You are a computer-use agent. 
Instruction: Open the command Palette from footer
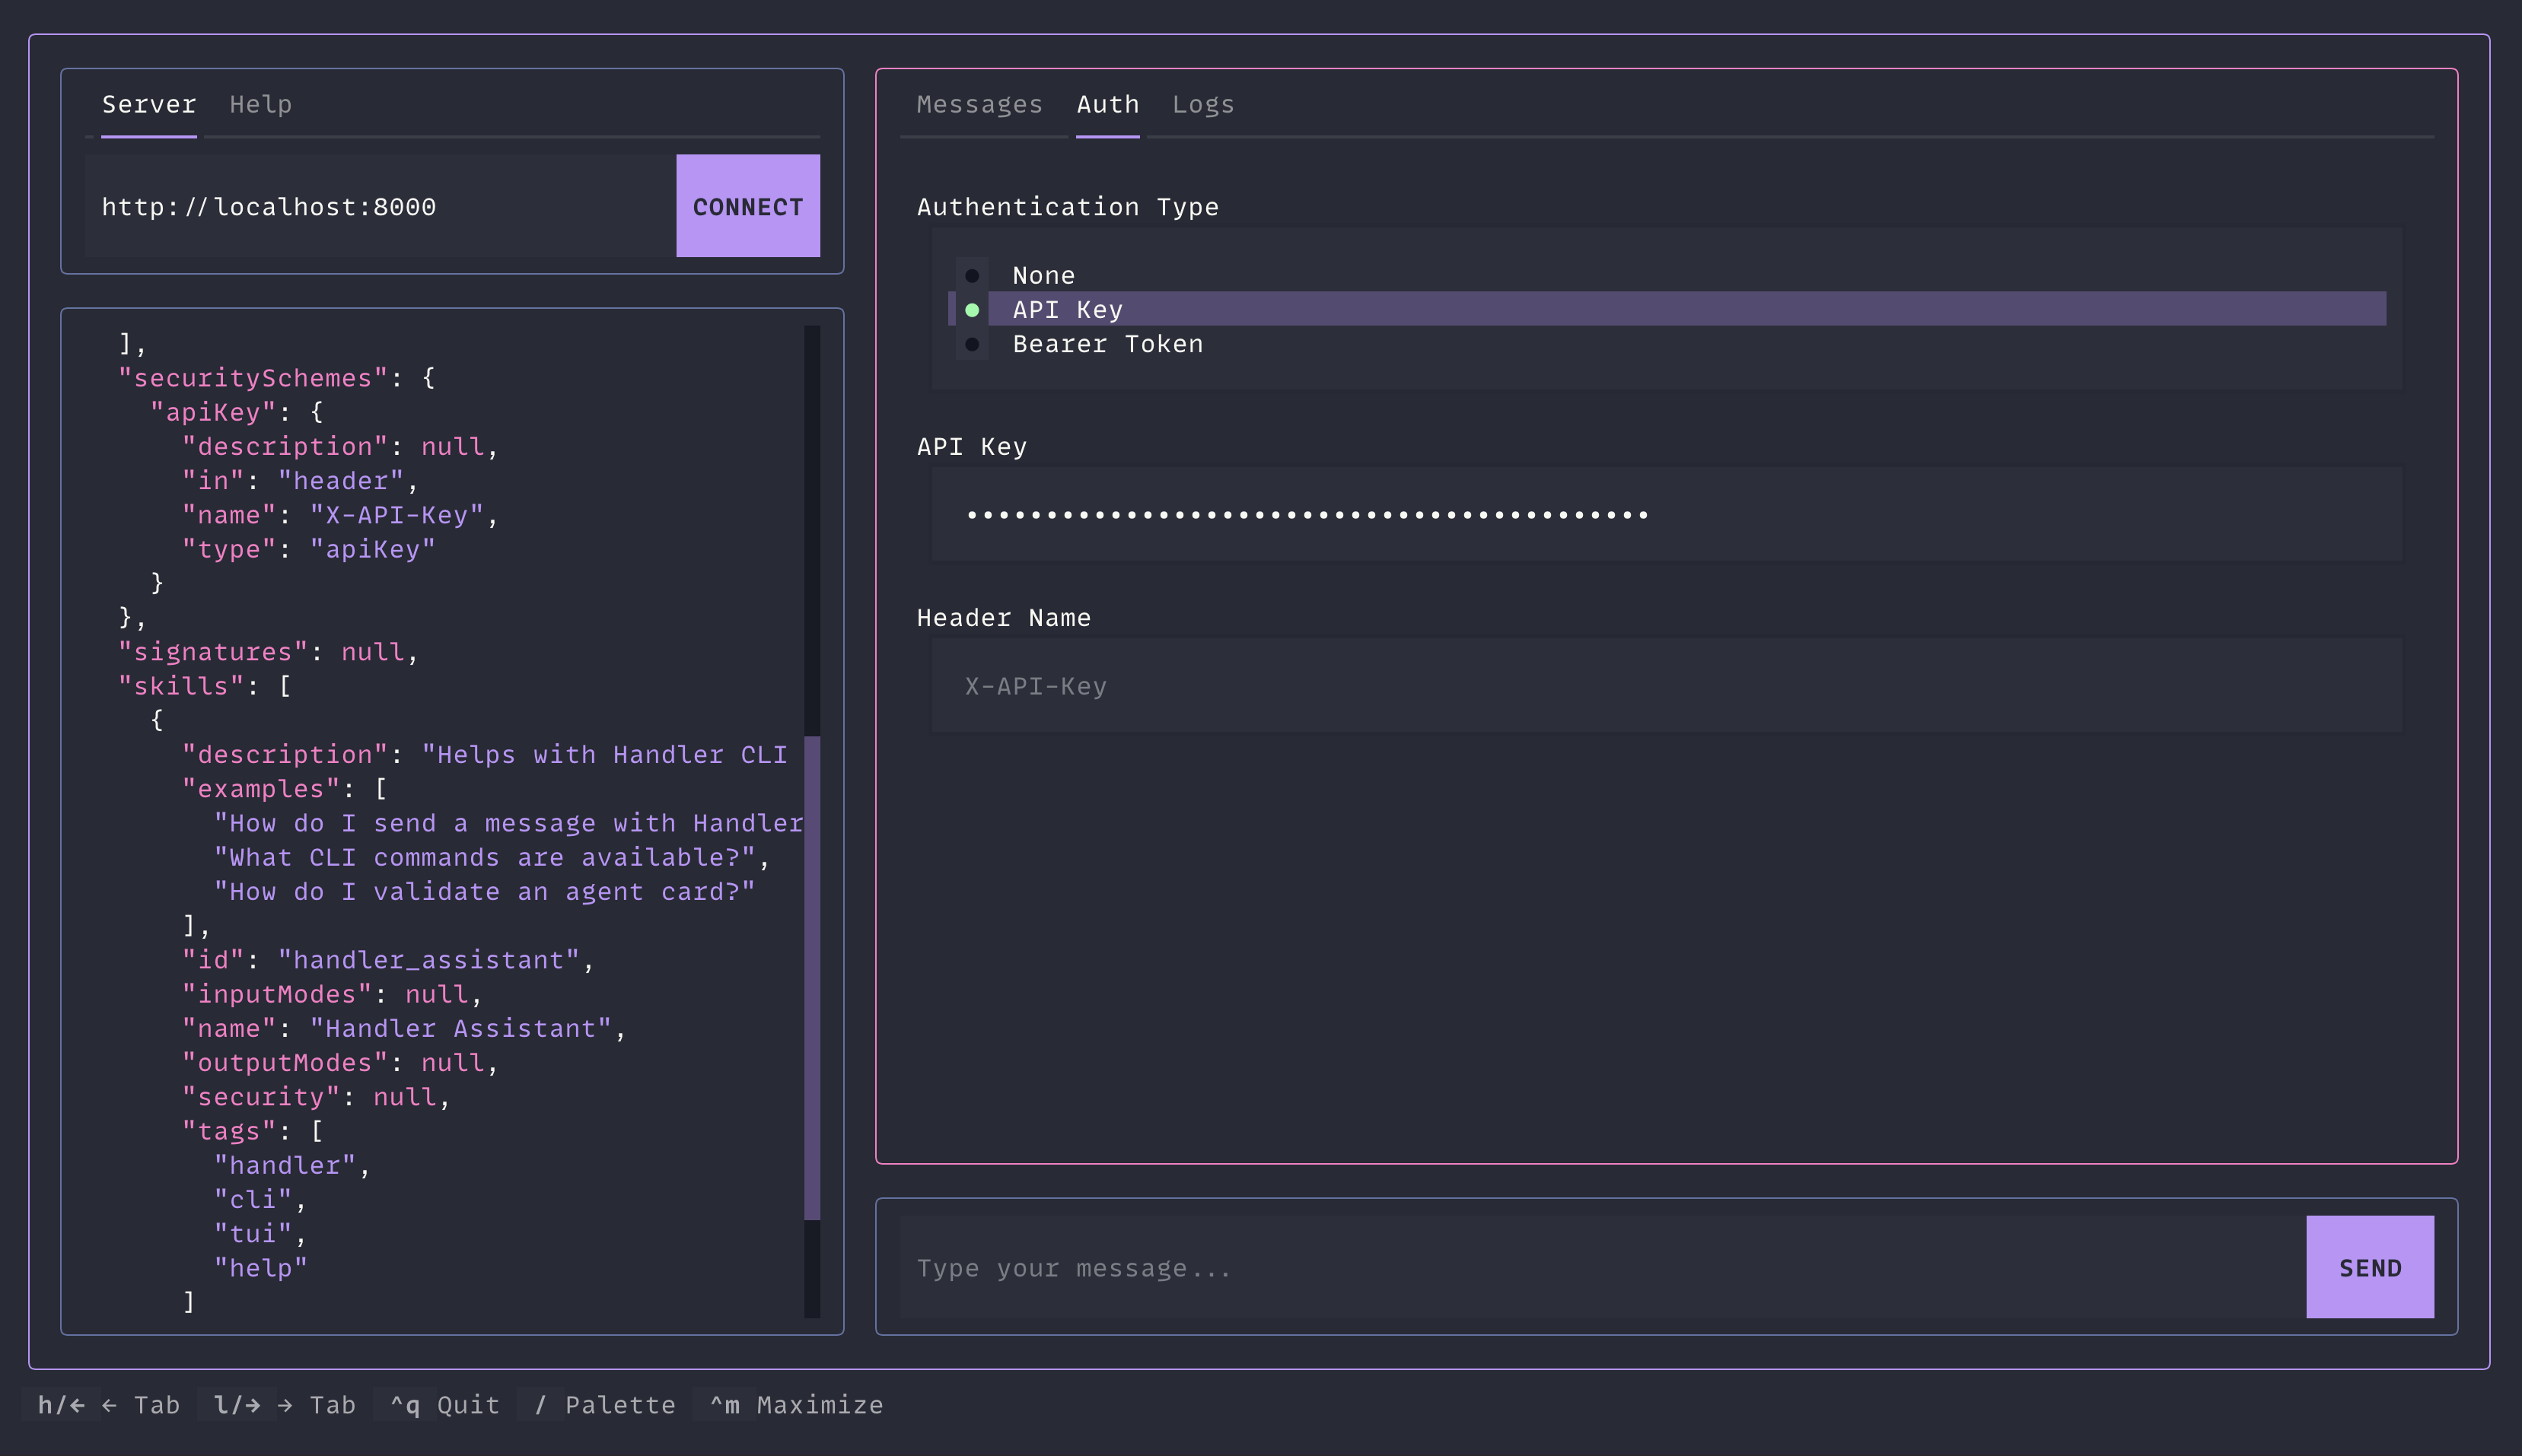click(x=605, y=1405)
